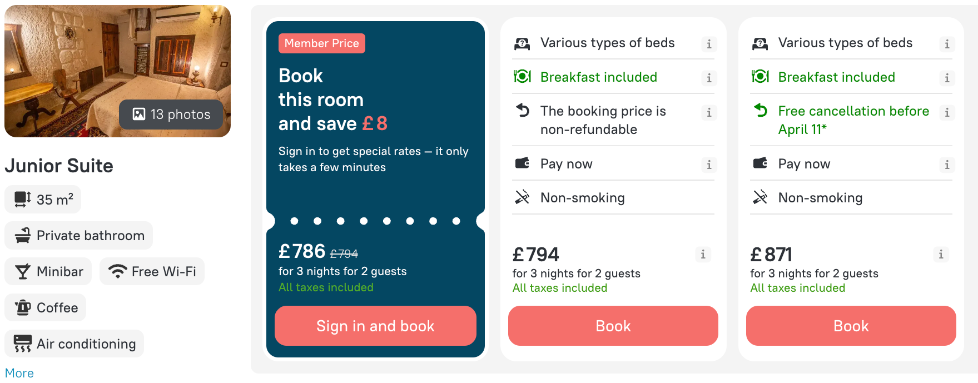Expand the More amenities link

(19, 373)
